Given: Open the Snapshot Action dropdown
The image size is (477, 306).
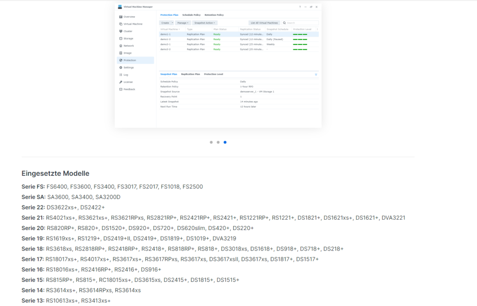Looking at the screenshot, I should coord(205,23).
